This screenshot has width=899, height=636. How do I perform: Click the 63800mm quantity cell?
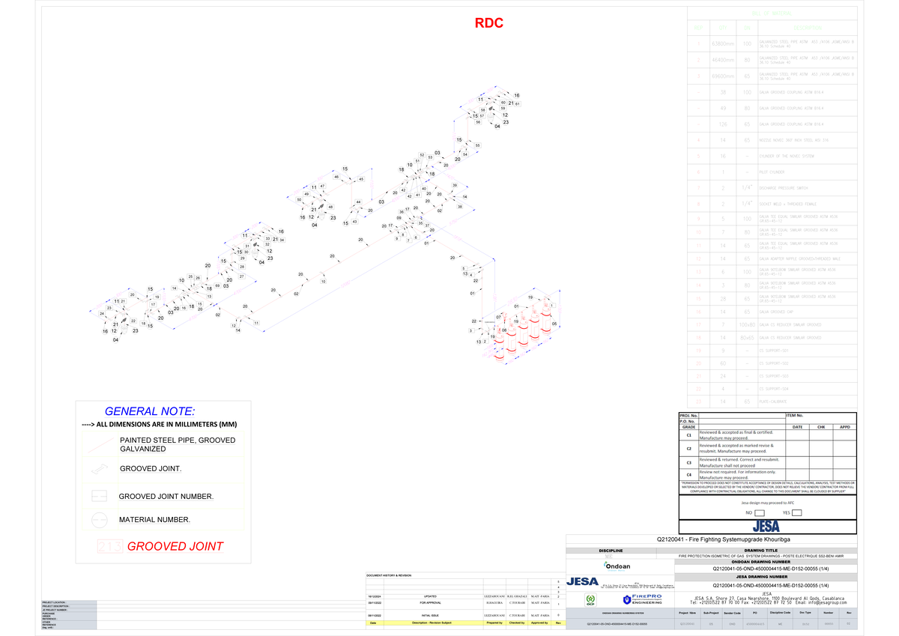pyautogui.click(x=722, y=45)
